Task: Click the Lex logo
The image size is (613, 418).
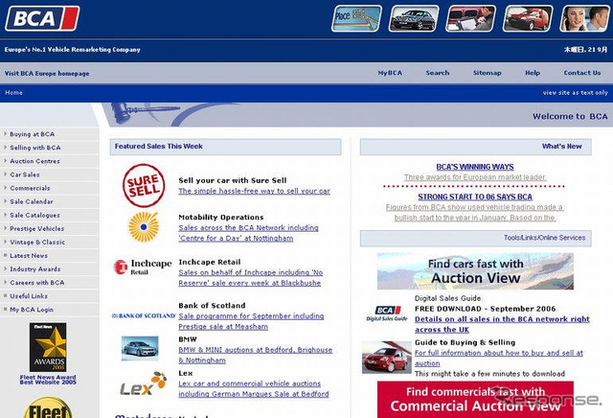Action: [143, 383]
